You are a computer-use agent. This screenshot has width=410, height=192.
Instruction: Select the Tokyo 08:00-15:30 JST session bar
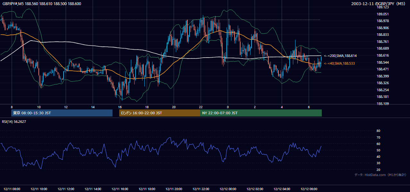pyautogui.click(x=62, y=113)
